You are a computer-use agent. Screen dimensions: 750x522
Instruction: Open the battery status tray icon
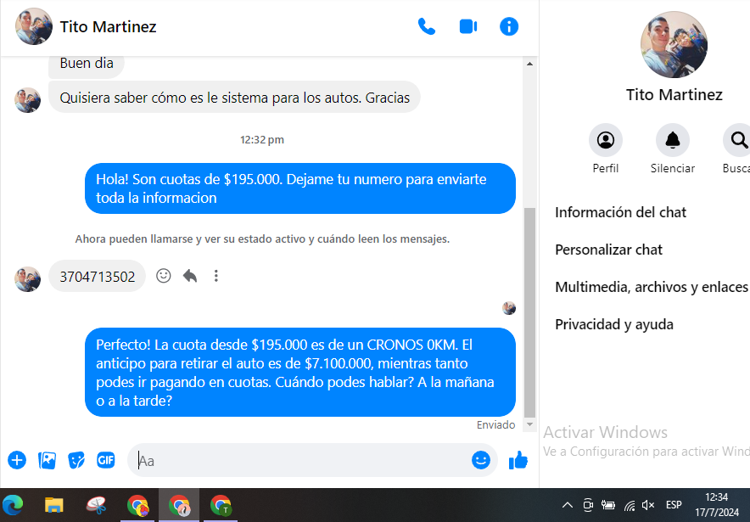(608, 505)
